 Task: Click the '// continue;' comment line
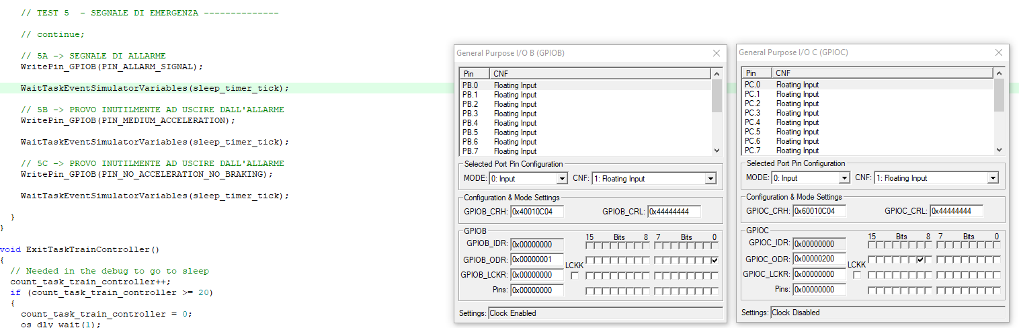[53, 34]
